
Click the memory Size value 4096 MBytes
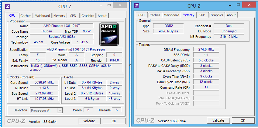[x=168, y=31]
